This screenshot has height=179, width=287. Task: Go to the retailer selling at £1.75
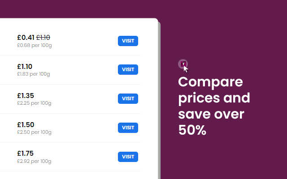pos(128,157)
